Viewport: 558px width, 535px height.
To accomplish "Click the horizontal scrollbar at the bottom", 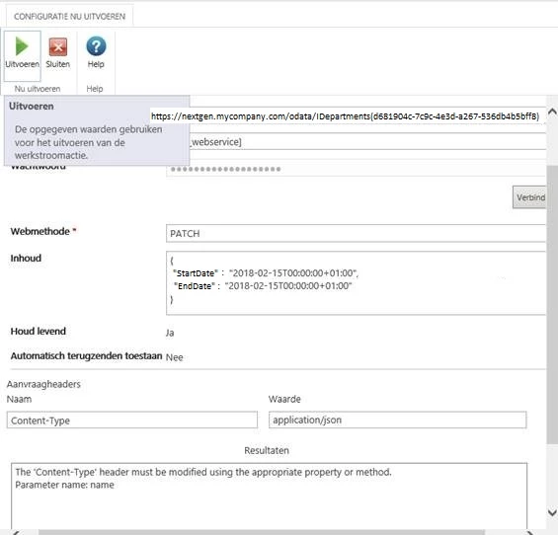I will [262, 532].
